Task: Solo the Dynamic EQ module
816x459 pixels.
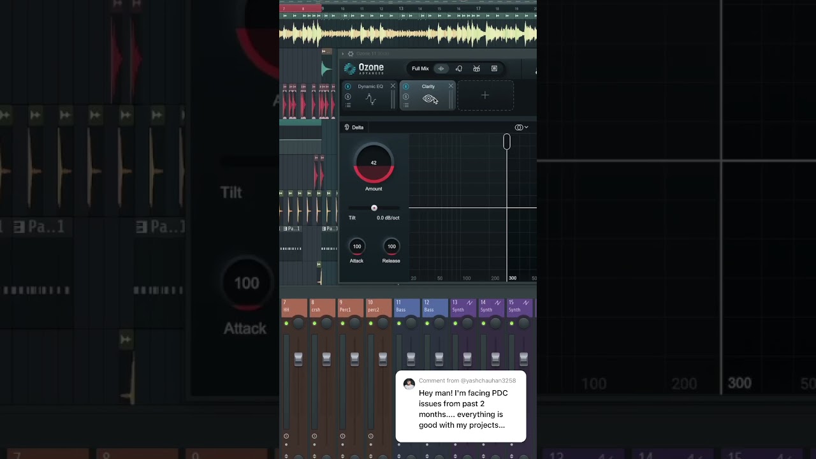Action: coord(347,96)
